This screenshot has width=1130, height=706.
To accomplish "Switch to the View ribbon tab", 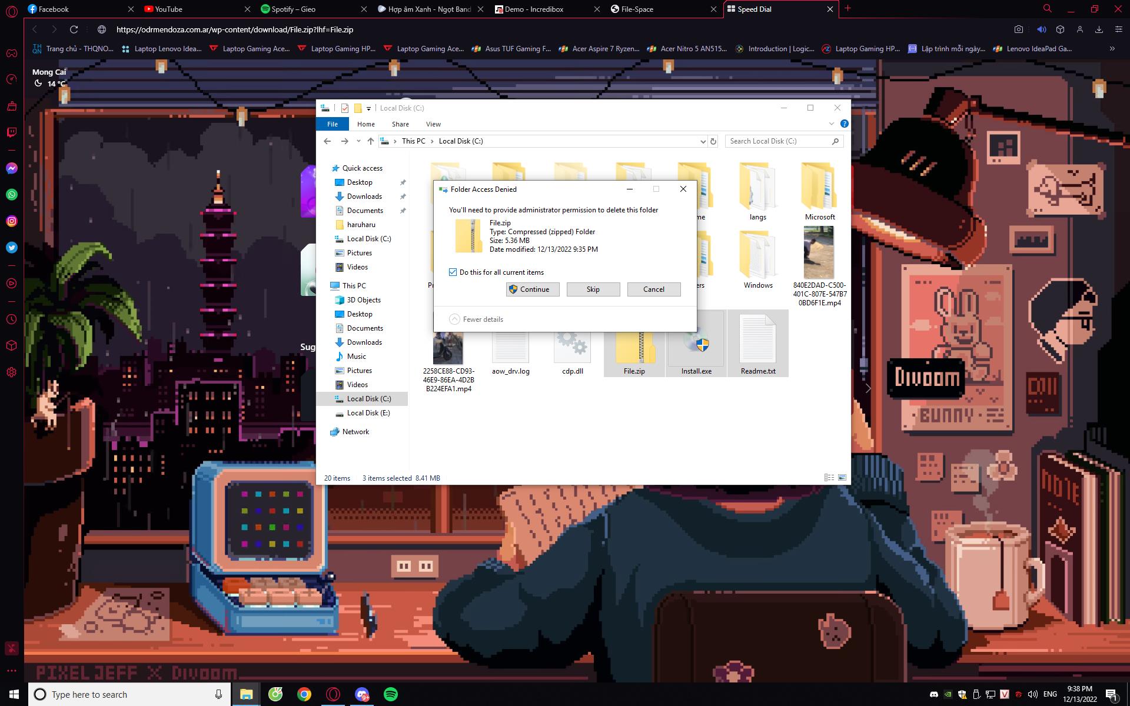I will click(433, 124).
